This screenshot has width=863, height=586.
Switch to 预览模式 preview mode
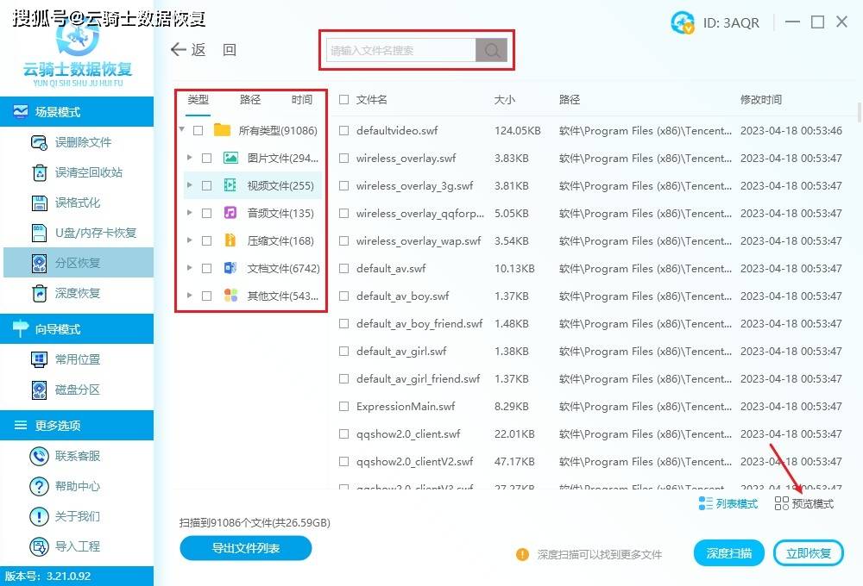tap(803, 504)
